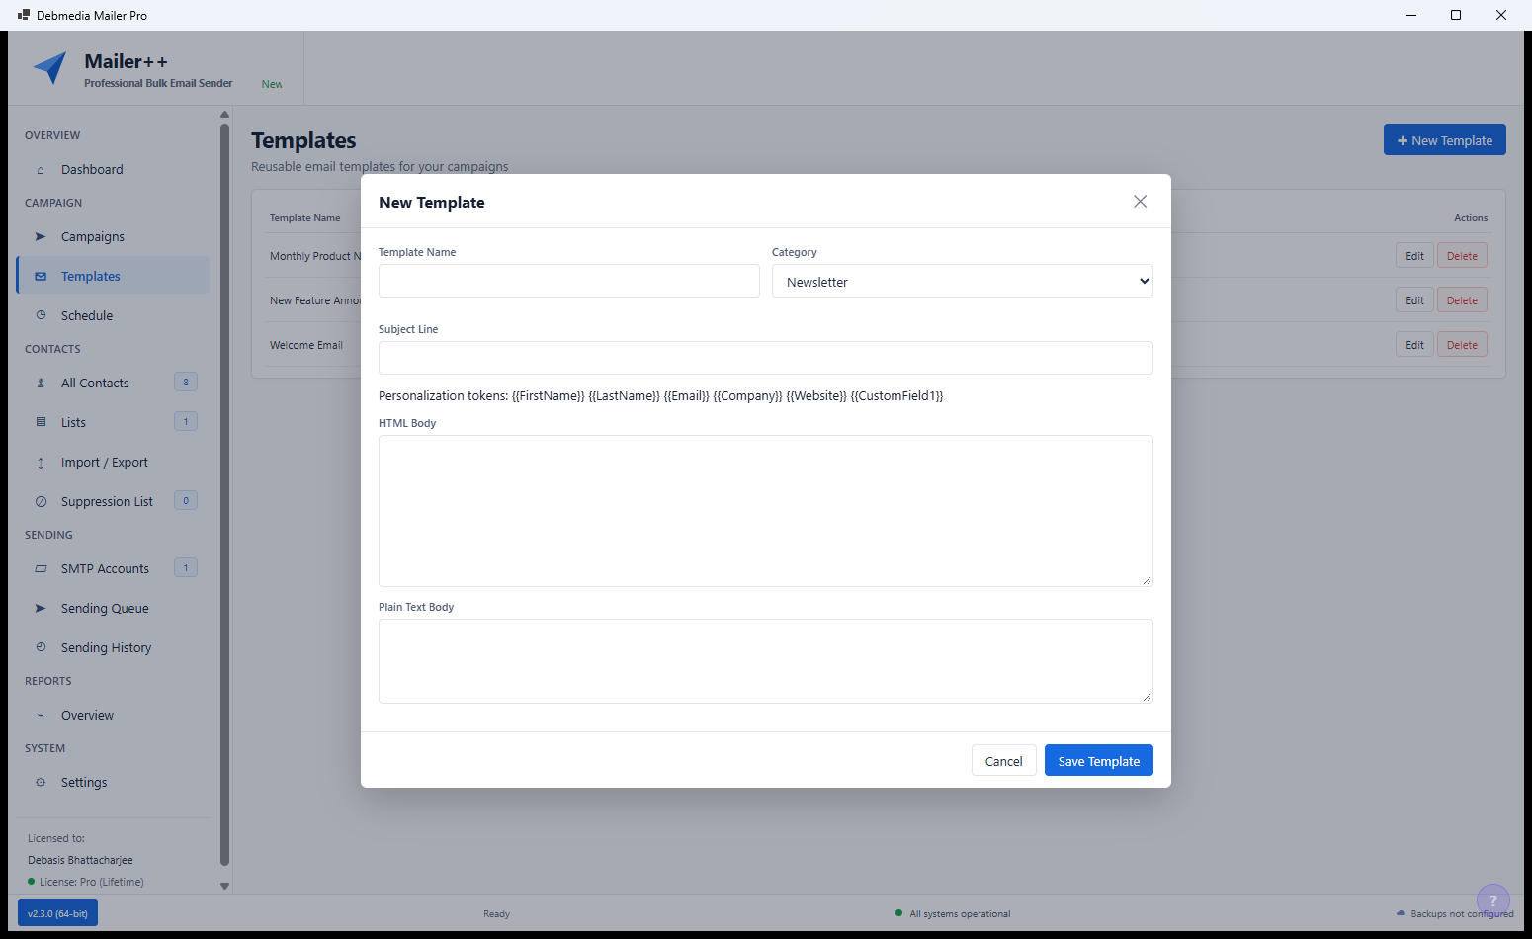Click the Subject Line input field
The height and width of the screenshot is (939, 1532).
(x=766, y=358)
